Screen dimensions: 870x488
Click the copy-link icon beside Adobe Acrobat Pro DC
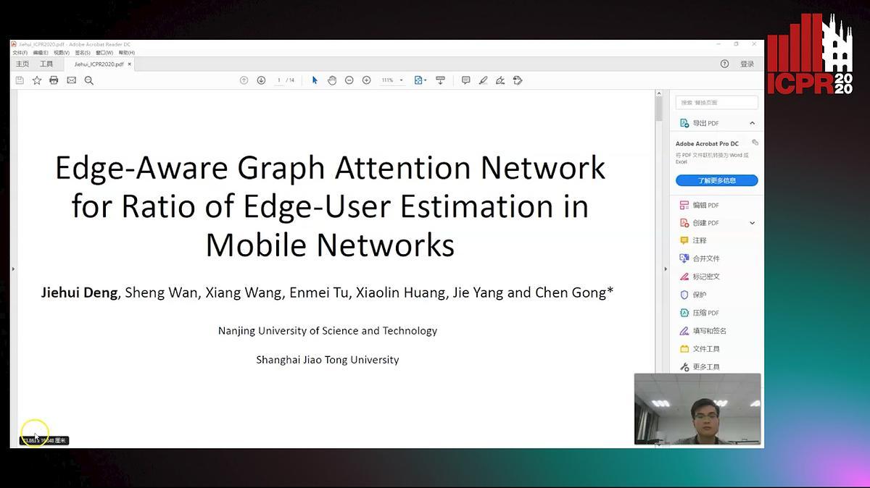[755, 143]
